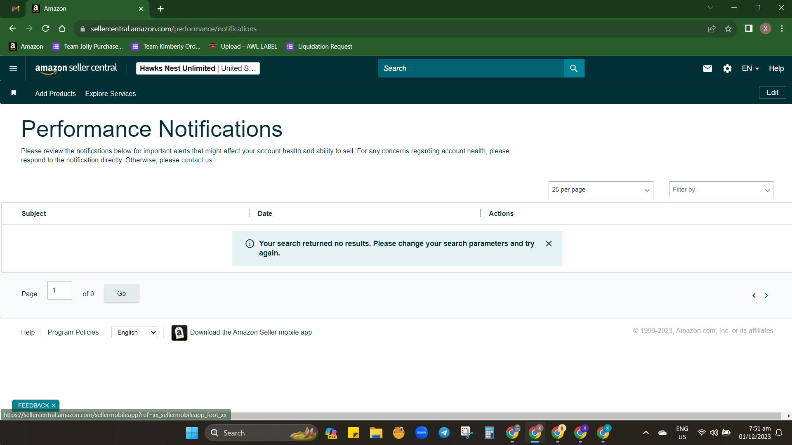
Task: Dismiss the no results alert
Action: [549, 244]
